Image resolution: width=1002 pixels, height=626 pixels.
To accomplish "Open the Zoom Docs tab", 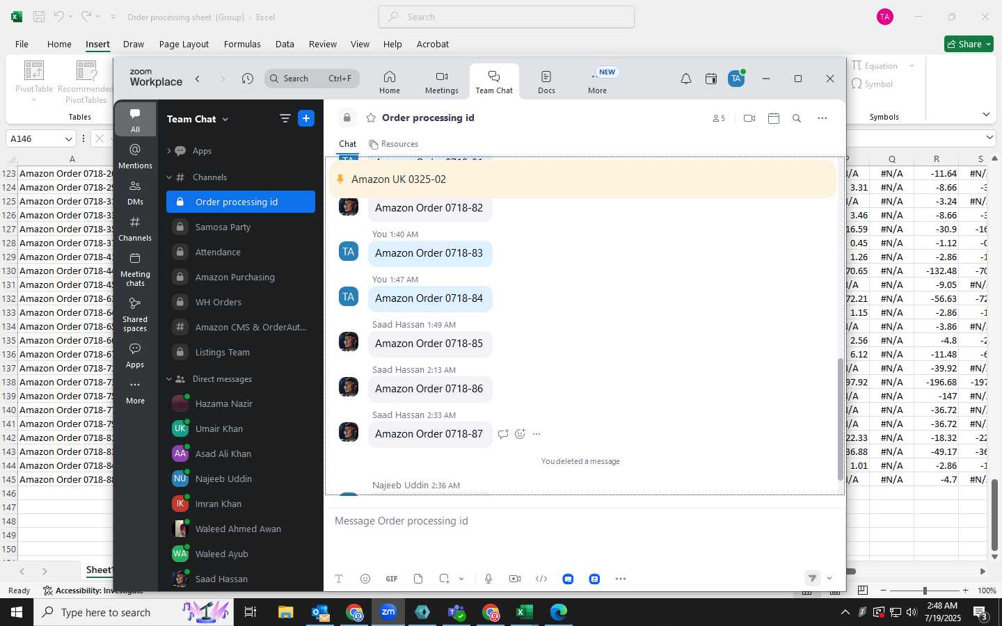I will pos(546,82).
